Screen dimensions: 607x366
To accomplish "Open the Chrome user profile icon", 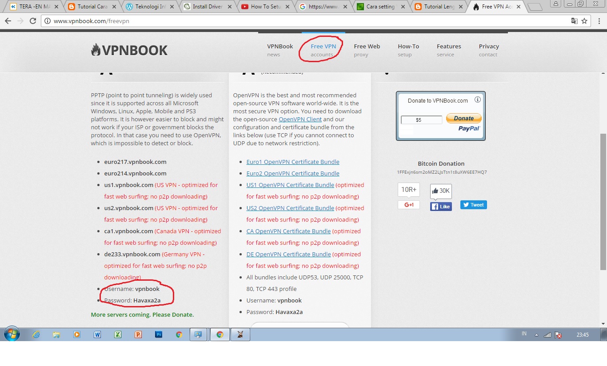I will (x=555, y=3).
